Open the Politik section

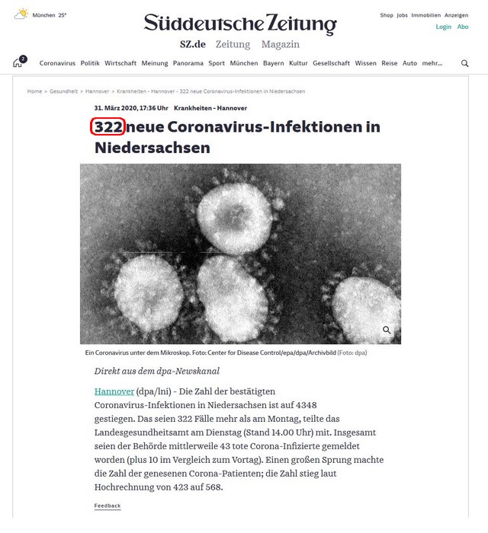click(x=90, y=63)
